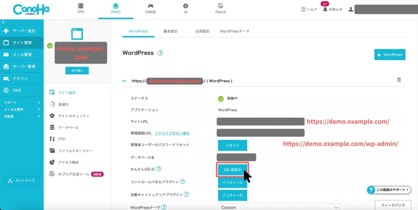Click the redacted データベース名 value
This screenshot has width=418, height=210.
click(x=236, y=157)
